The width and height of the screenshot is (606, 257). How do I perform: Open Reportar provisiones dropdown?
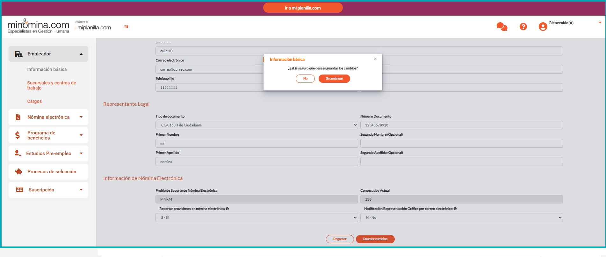coord(256,218)
